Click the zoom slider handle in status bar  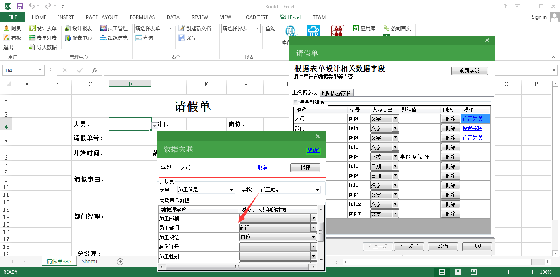(x=508, y=272)
